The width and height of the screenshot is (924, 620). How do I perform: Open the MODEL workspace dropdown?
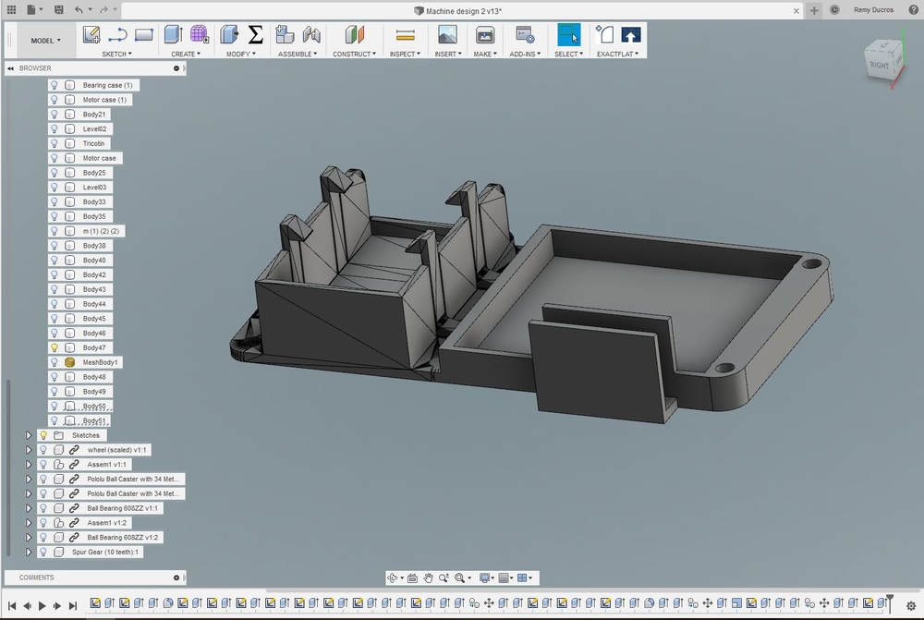[x=45, y=41]
